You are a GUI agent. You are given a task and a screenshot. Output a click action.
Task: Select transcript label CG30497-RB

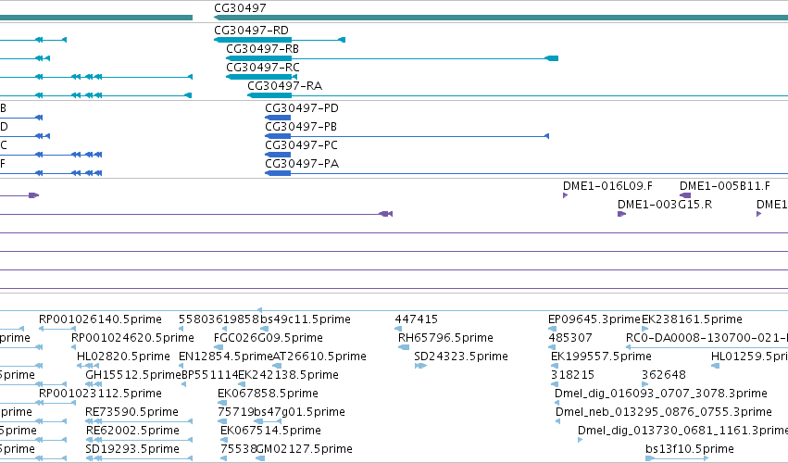pos(262,49)
